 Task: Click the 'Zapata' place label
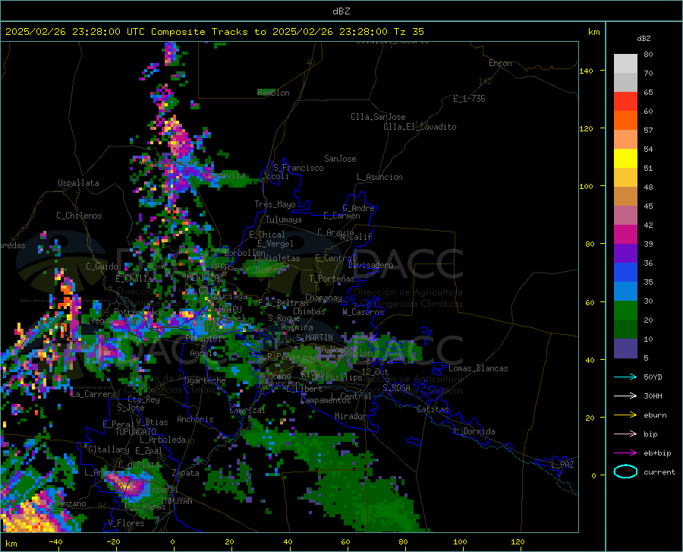(186, 473)
